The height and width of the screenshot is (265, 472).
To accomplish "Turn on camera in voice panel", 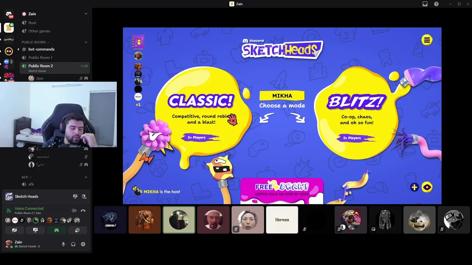I will click(14, 230).
